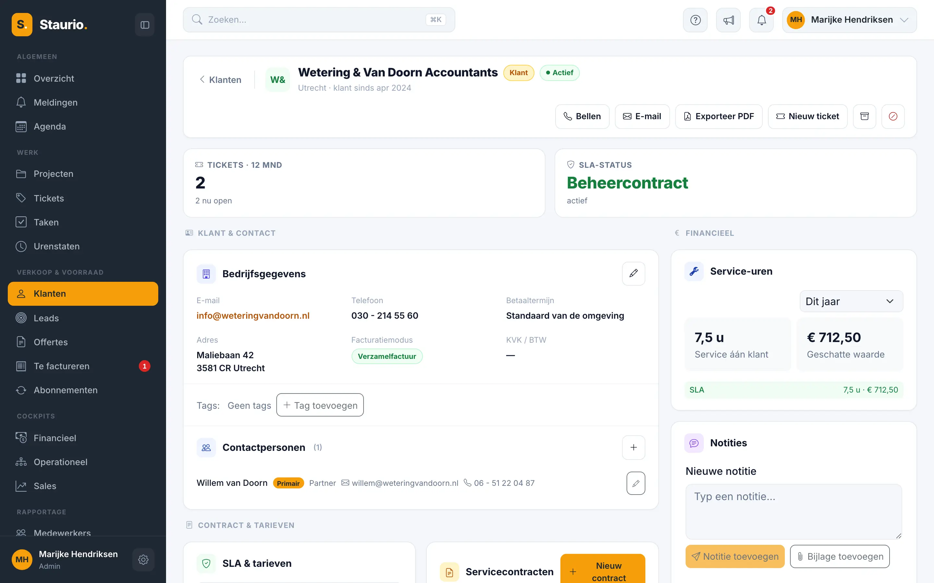Open the help question mark icon
934x583 pixels.
pos(695,20)
